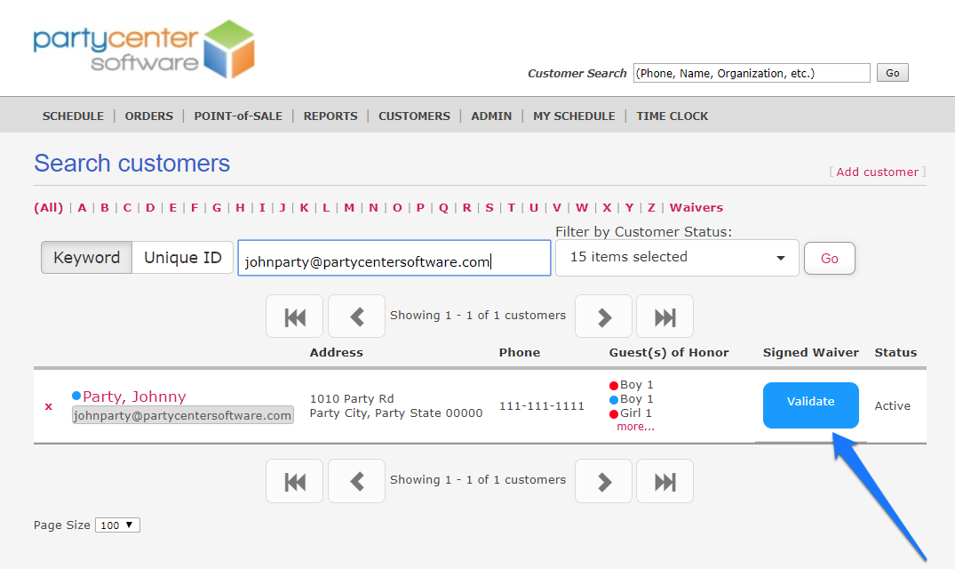Image resolution: width=955 pixels, height=569 pixels.
Task: Open the REPORTS menu
Action: point(330,116)
